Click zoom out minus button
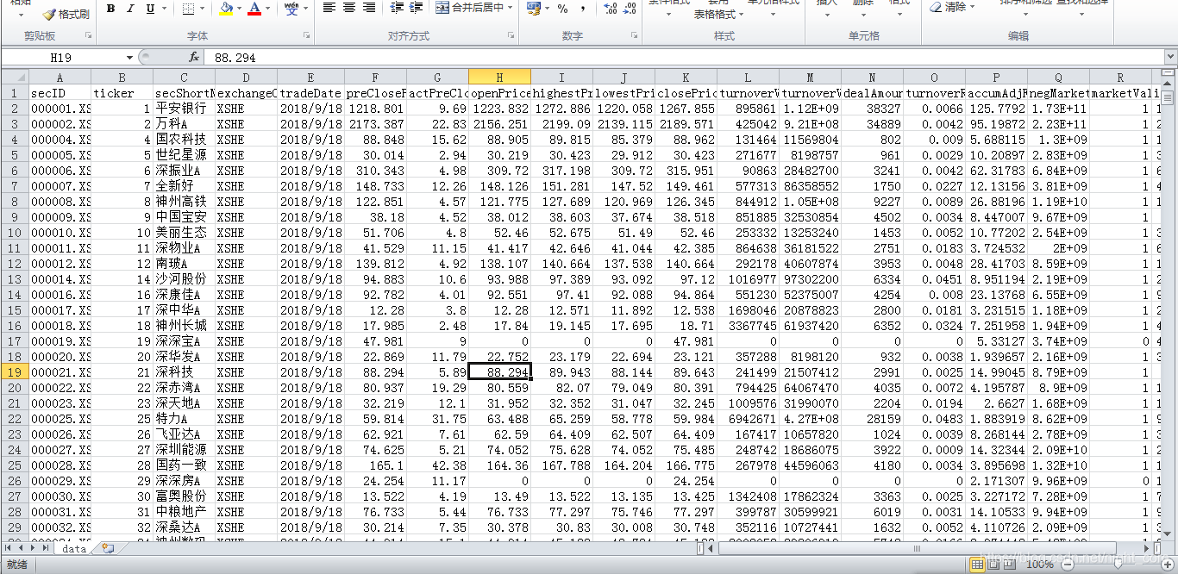Image resolution: width=1178 pixels, height=574 pixels. (x=1067, y=565)
